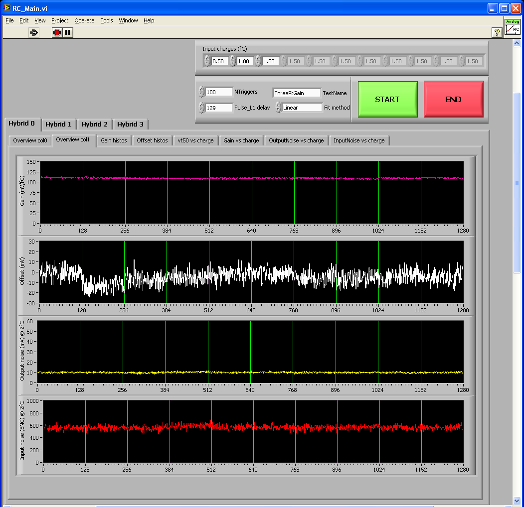Click the TestName text field
Image resolution: width=524 pixels, height=507 pixels.
[x=296, y=93]
